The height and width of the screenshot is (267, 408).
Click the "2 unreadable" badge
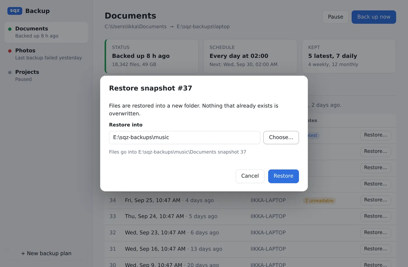point(319,201)
